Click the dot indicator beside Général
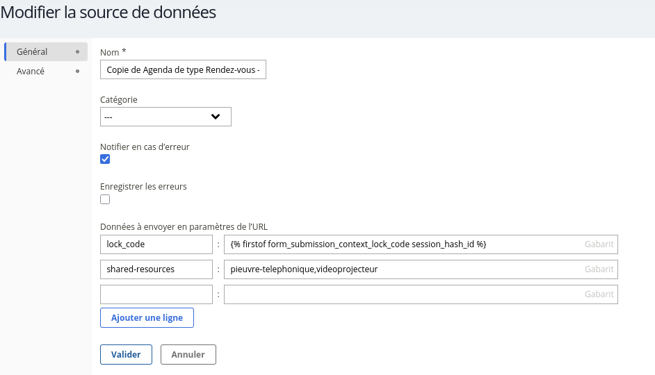Screen dimensions: 655x375 [77, 52]
